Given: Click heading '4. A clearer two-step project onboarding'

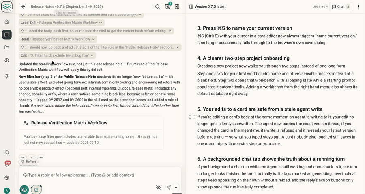Looking at the screenshot, I should click(x=243, y=58).
